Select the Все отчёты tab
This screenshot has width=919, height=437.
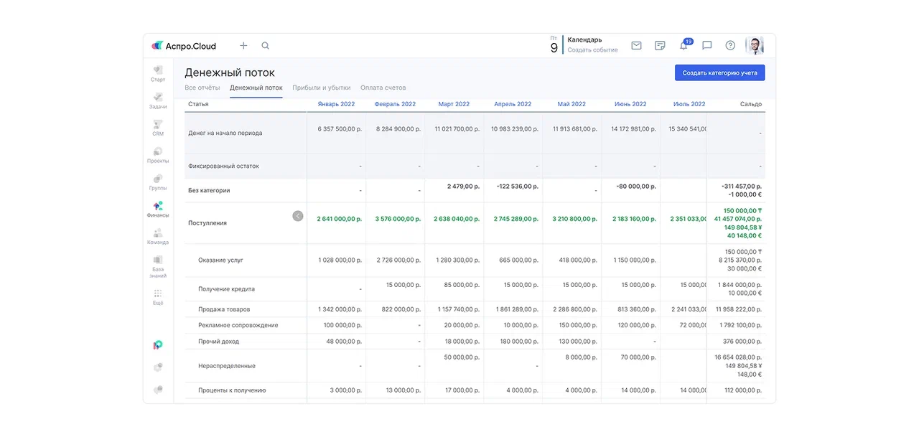coord(202,88)
